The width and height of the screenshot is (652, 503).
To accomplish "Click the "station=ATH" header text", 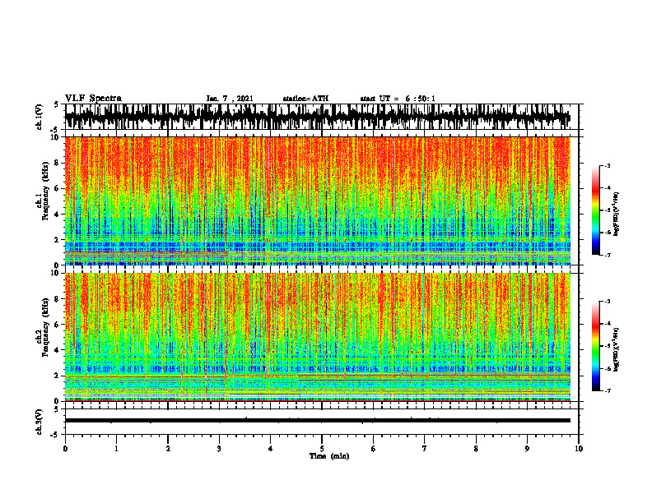I will 305,99.
